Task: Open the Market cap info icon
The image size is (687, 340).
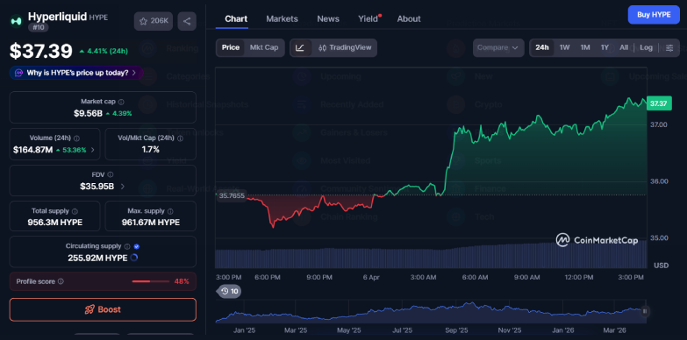Action: pos(121,102)
